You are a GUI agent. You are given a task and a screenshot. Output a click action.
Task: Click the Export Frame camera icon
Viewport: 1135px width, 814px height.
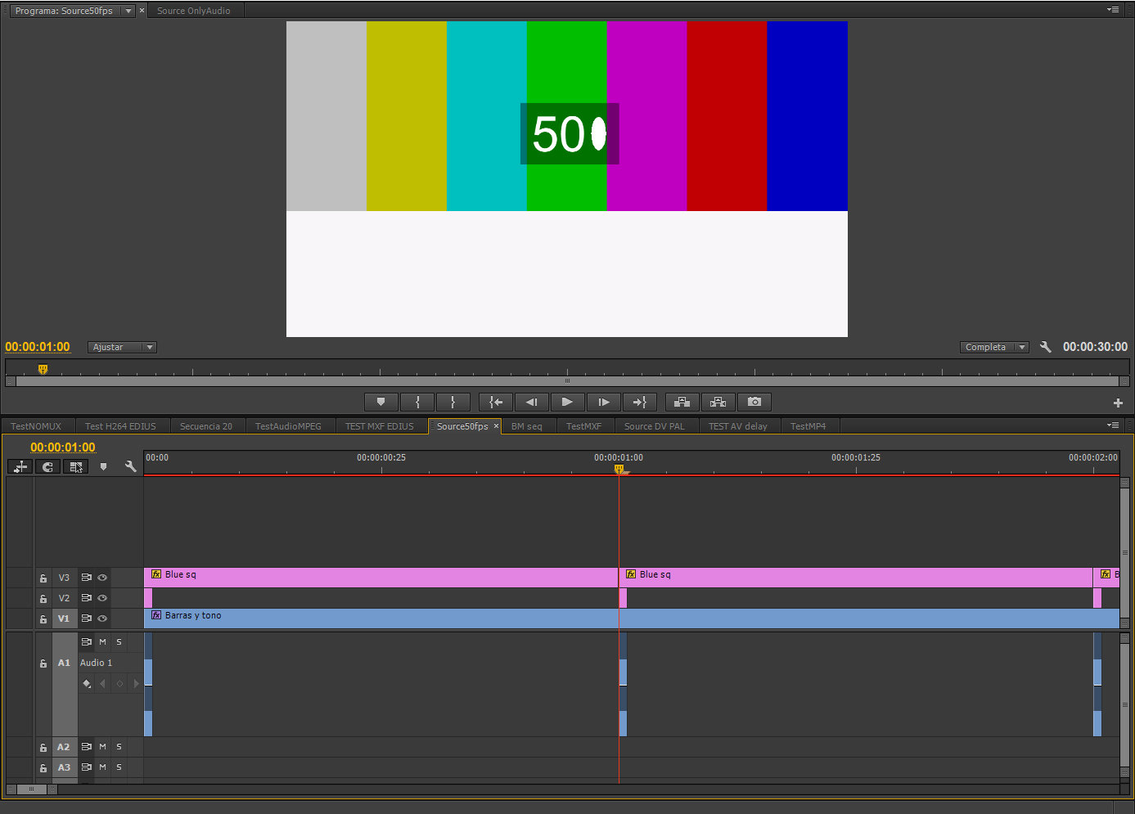tap(754, 402)
